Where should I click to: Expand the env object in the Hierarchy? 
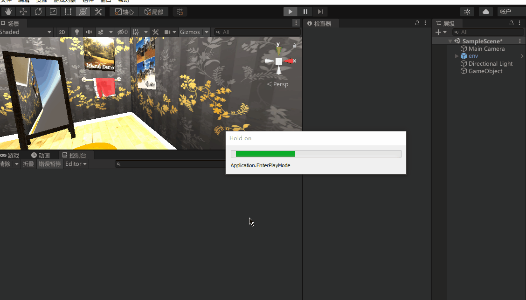(x=456, y=55)
